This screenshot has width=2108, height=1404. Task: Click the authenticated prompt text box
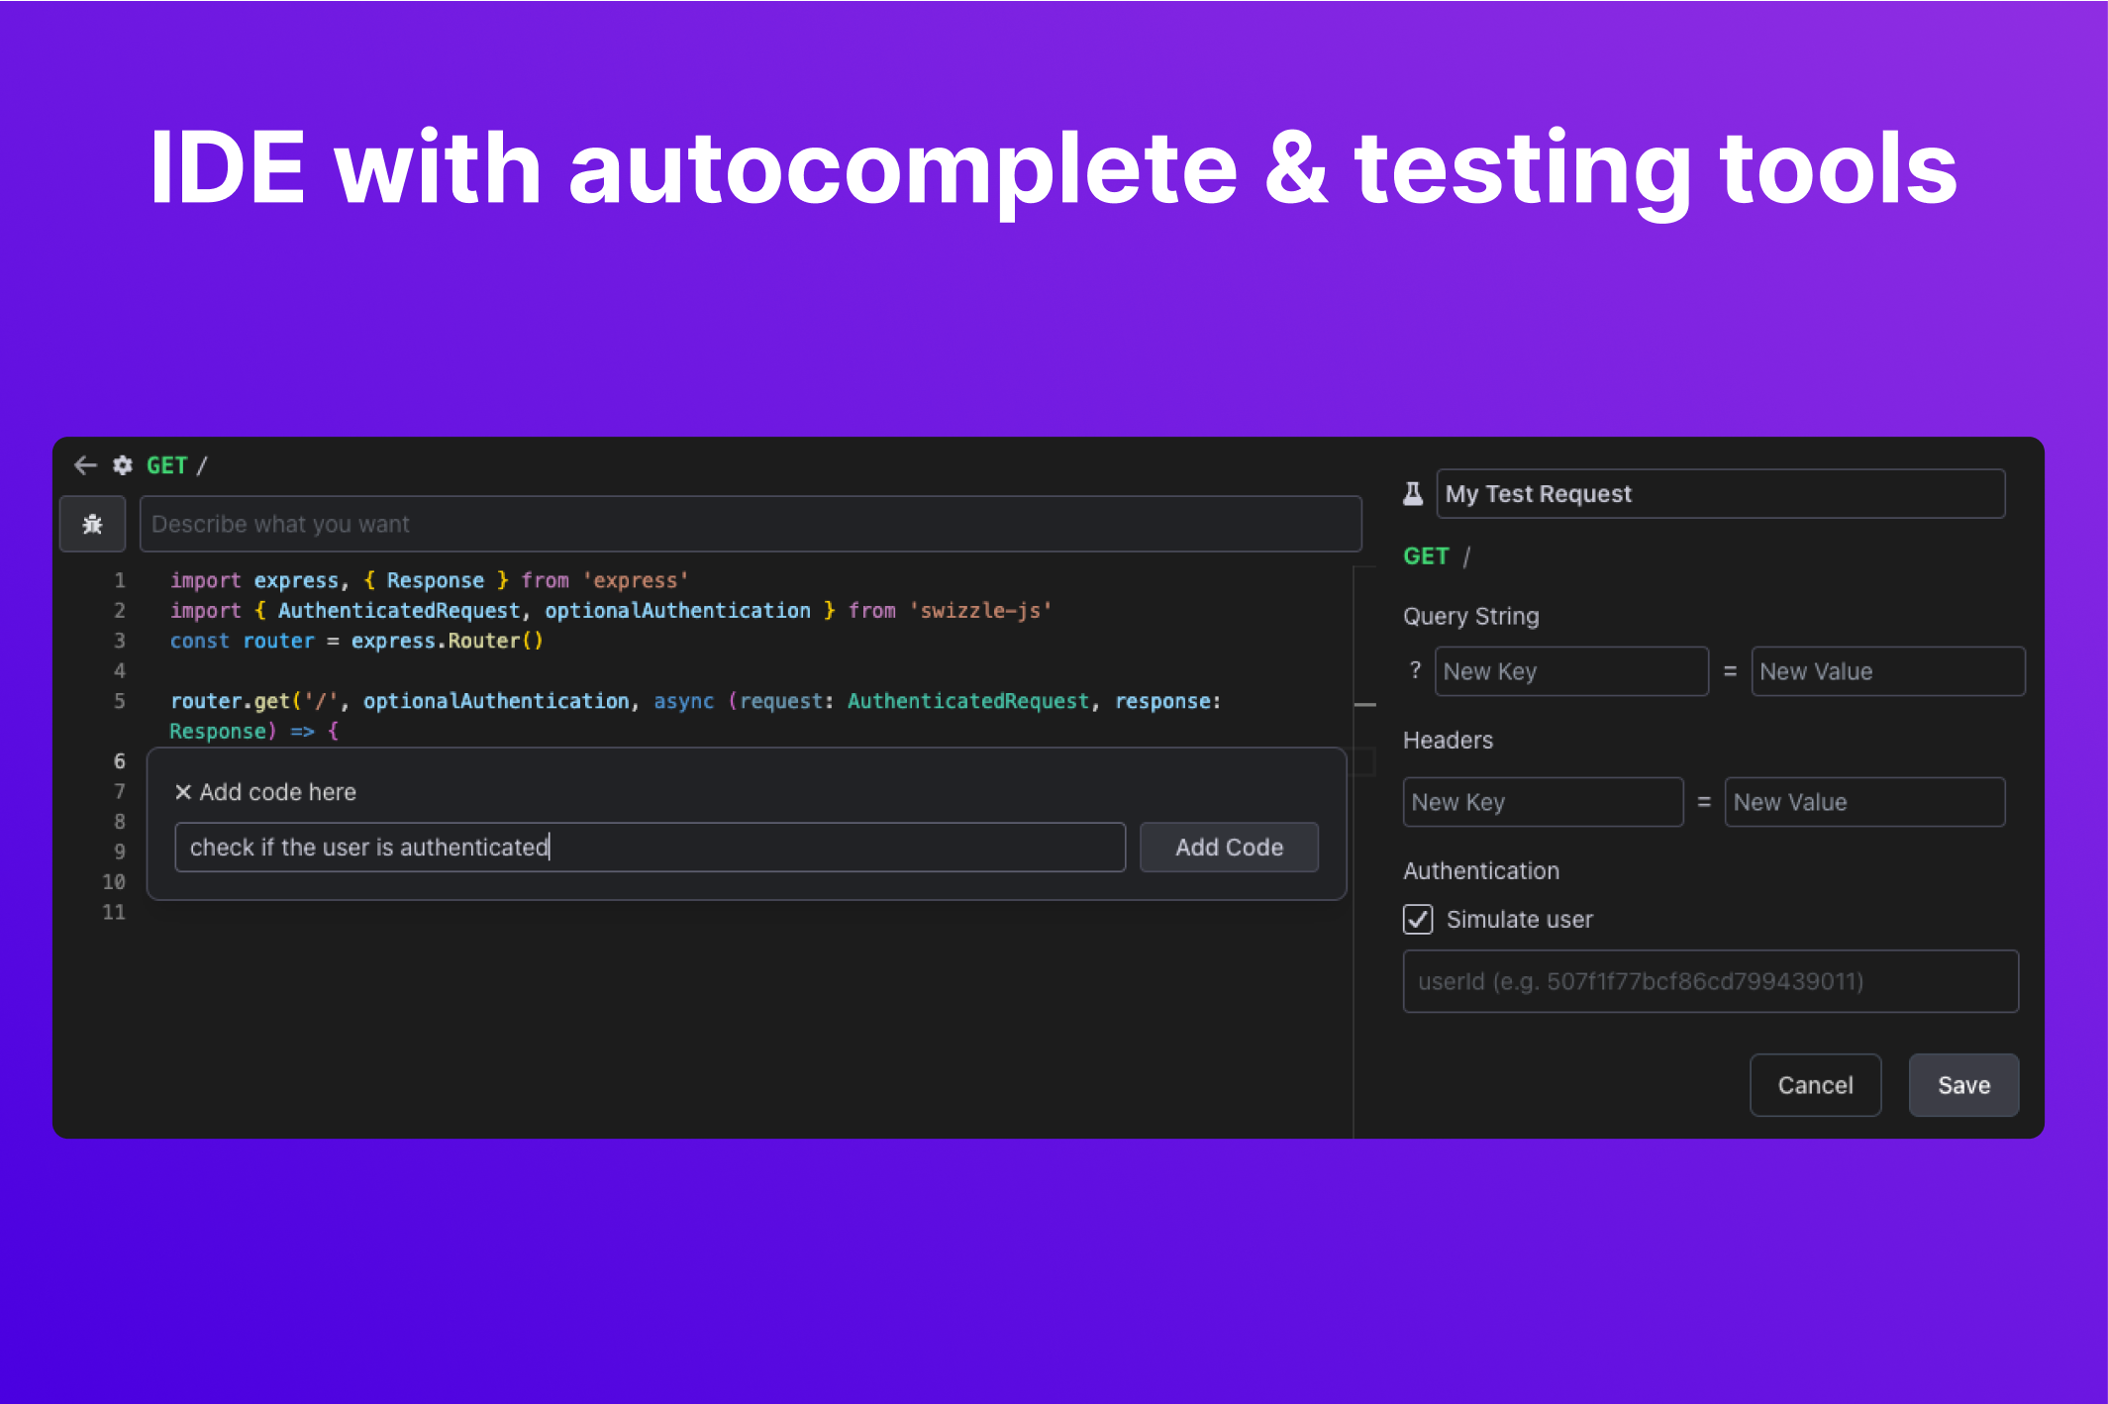coord(650,848)
